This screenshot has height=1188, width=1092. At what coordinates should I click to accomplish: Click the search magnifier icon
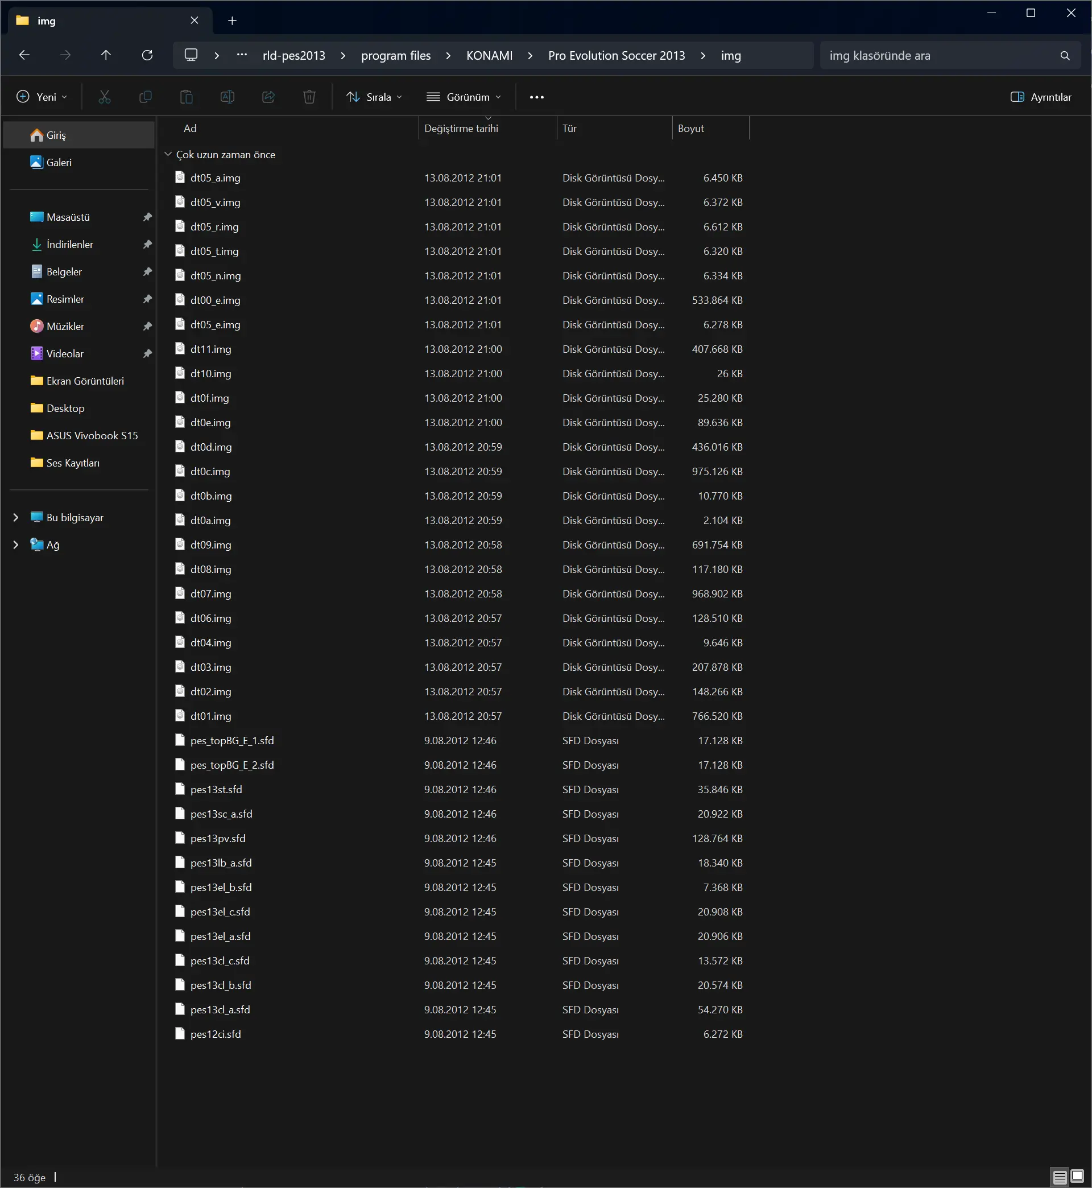pyautogui.click(x=1065, y=56)
